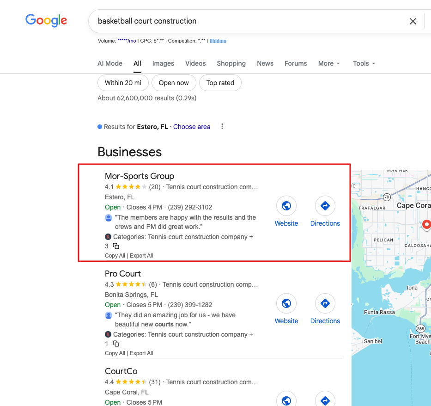The width and height of the screenshot is (431, 406).
Task: Copy Mor-Sports Group categories icon
Action: 116,246
